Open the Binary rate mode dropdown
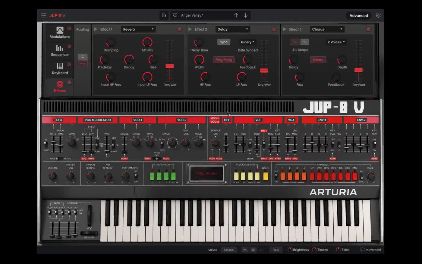This screenshot has height=264, width=422. [x=247, y=42]
